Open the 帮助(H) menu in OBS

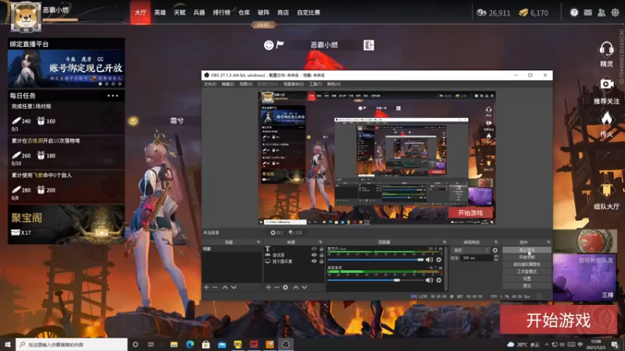[334, 84]
